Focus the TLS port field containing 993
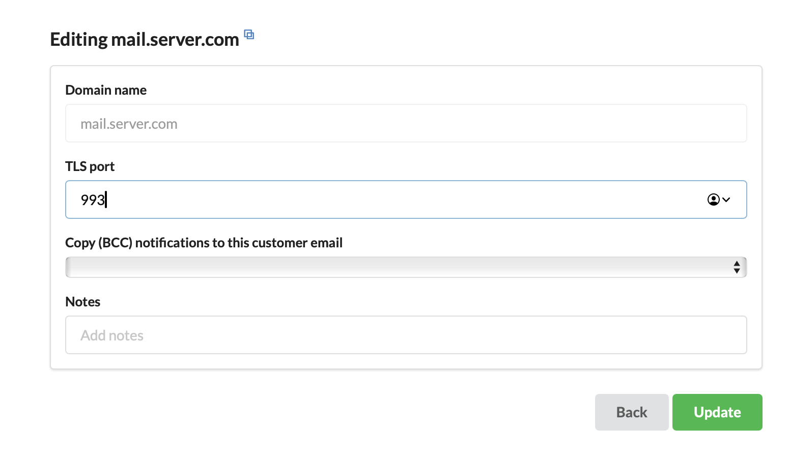Screen dimensions: 789x455 [x=406, y=200]
